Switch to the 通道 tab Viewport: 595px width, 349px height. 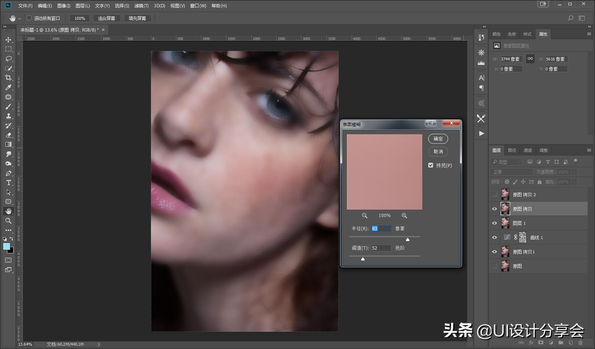tap(527, 150)
